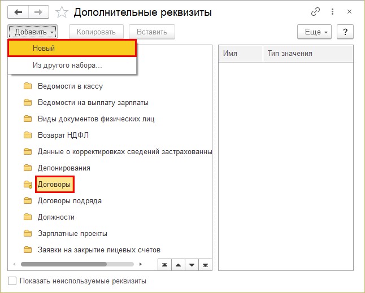Screen dimensions: 365x293
Task: Enable 'Показать неиспользуемые реквизиты' checkbox
Action: coord(12,281)
